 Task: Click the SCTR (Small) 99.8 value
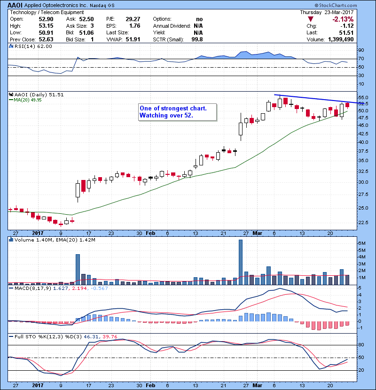click(197, 39)
